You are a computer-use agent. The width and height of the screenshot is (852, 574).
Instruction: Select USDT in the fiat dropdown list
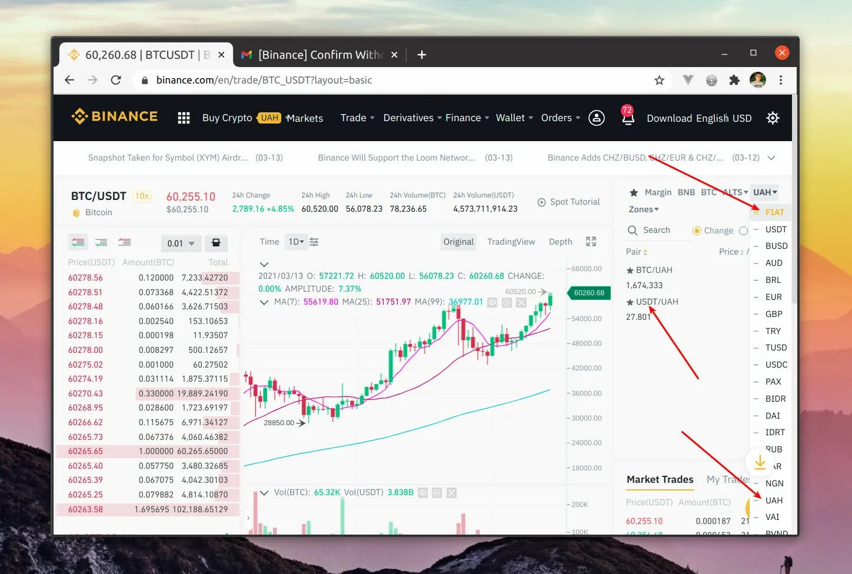click(776, 229)
